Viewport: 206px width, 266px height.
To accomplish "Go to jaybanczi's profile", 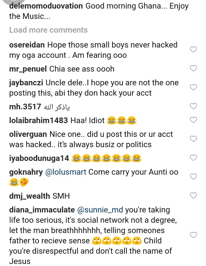I will click(x=26, y=83).
